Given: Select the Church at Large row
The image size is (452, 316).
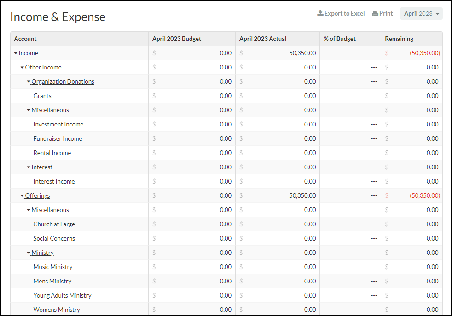Looking at the screenshot, I should point(226,224).
